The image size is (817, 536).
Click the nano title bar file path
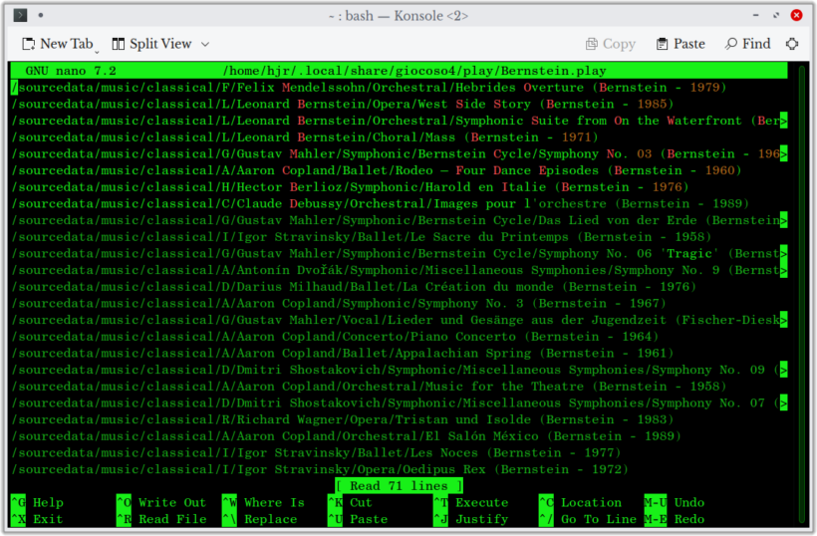(x=413, y=71)
